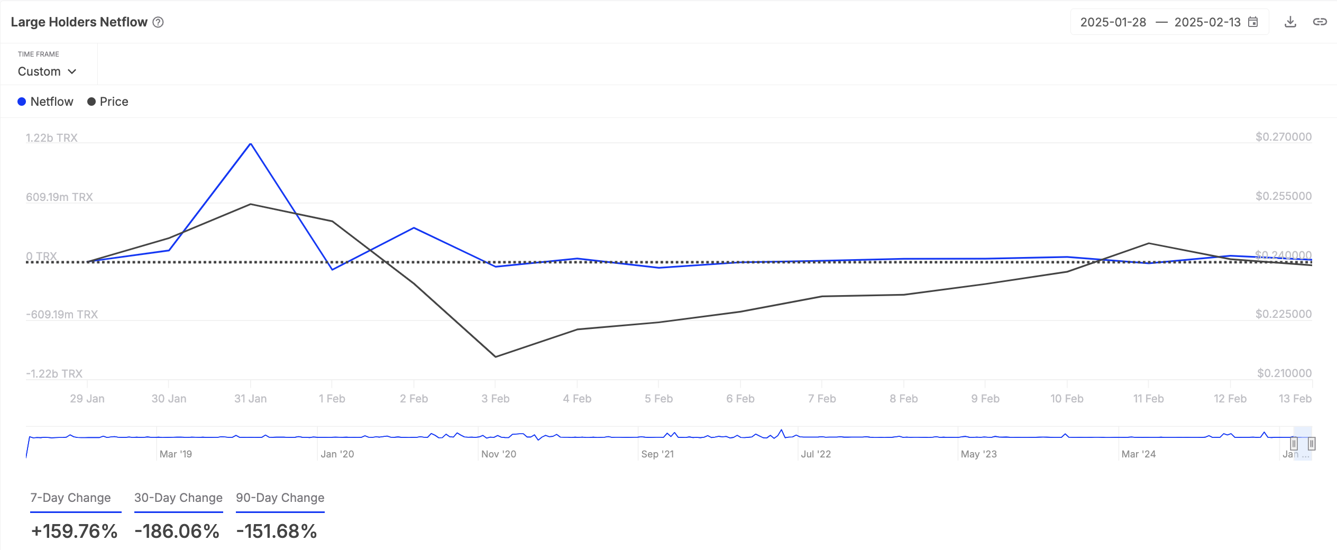Screen dimensions: 1337x550
Task: Click the price low point on 3 Feb
Action: point(496,357)
